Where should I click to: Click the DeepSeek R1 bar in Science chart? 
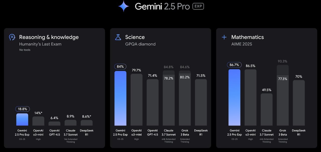click(x=201, y=102)
